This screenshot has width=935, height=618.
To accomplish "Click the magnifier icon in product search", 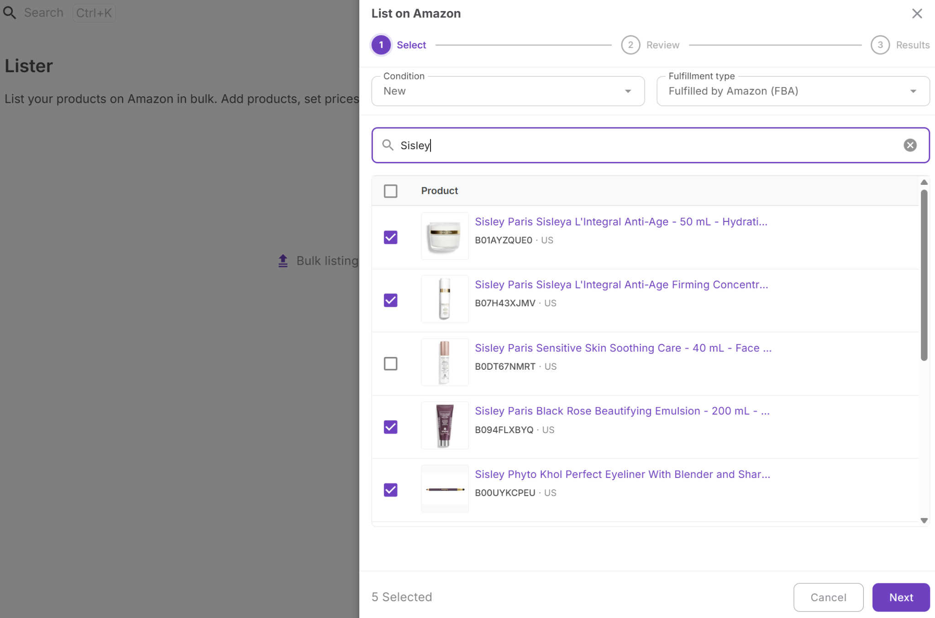I will [x=388, y=145].
